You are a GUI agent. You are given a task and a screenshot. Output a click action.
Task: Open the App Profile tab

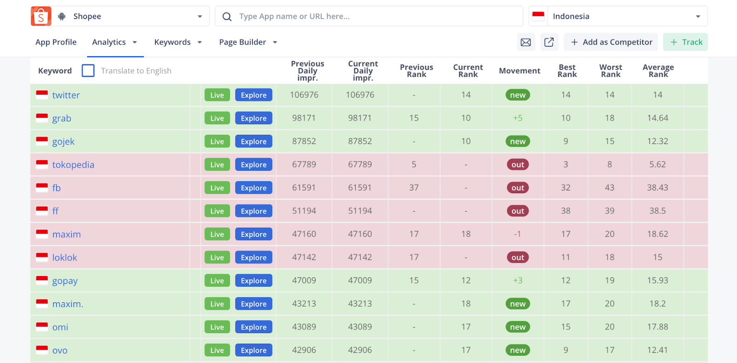(x=56, y=42)
